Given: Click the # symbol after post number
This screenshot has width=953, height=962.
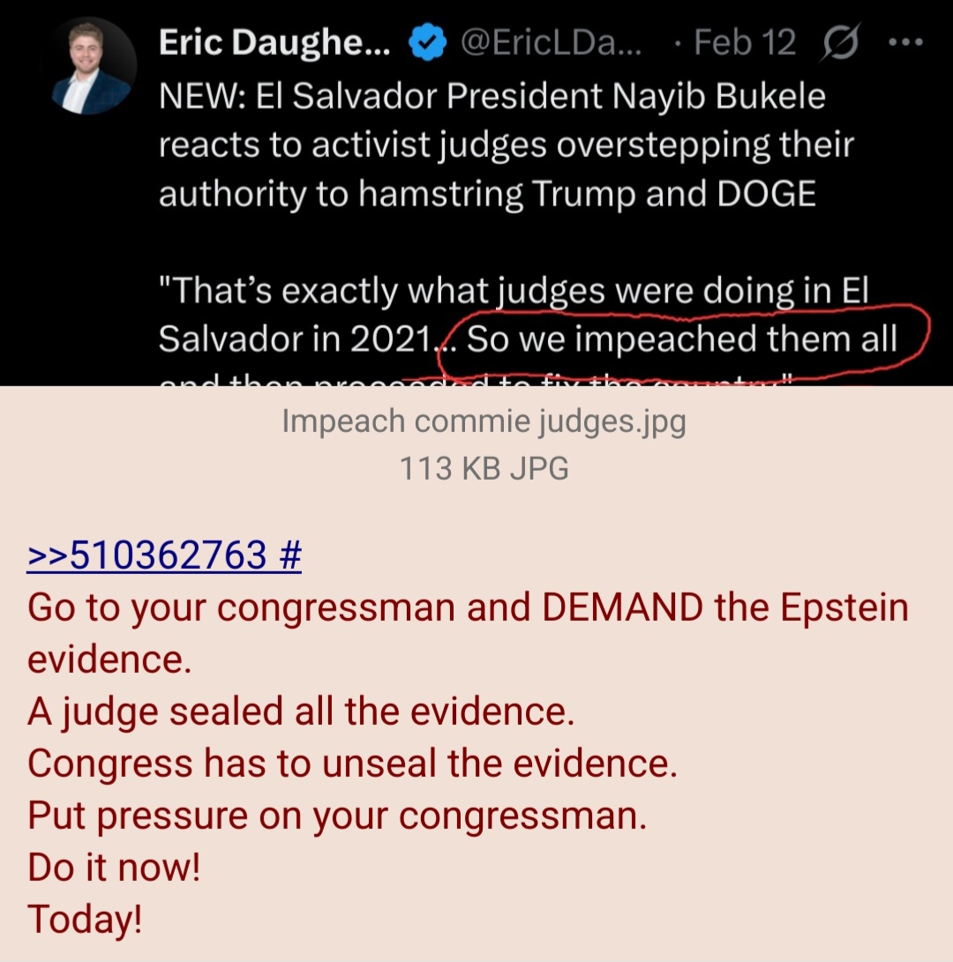Looking at the screenshot, I should point(289,554).
